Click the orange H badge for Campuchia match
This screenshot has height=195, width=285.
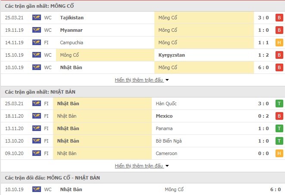(x=279, y=43)
